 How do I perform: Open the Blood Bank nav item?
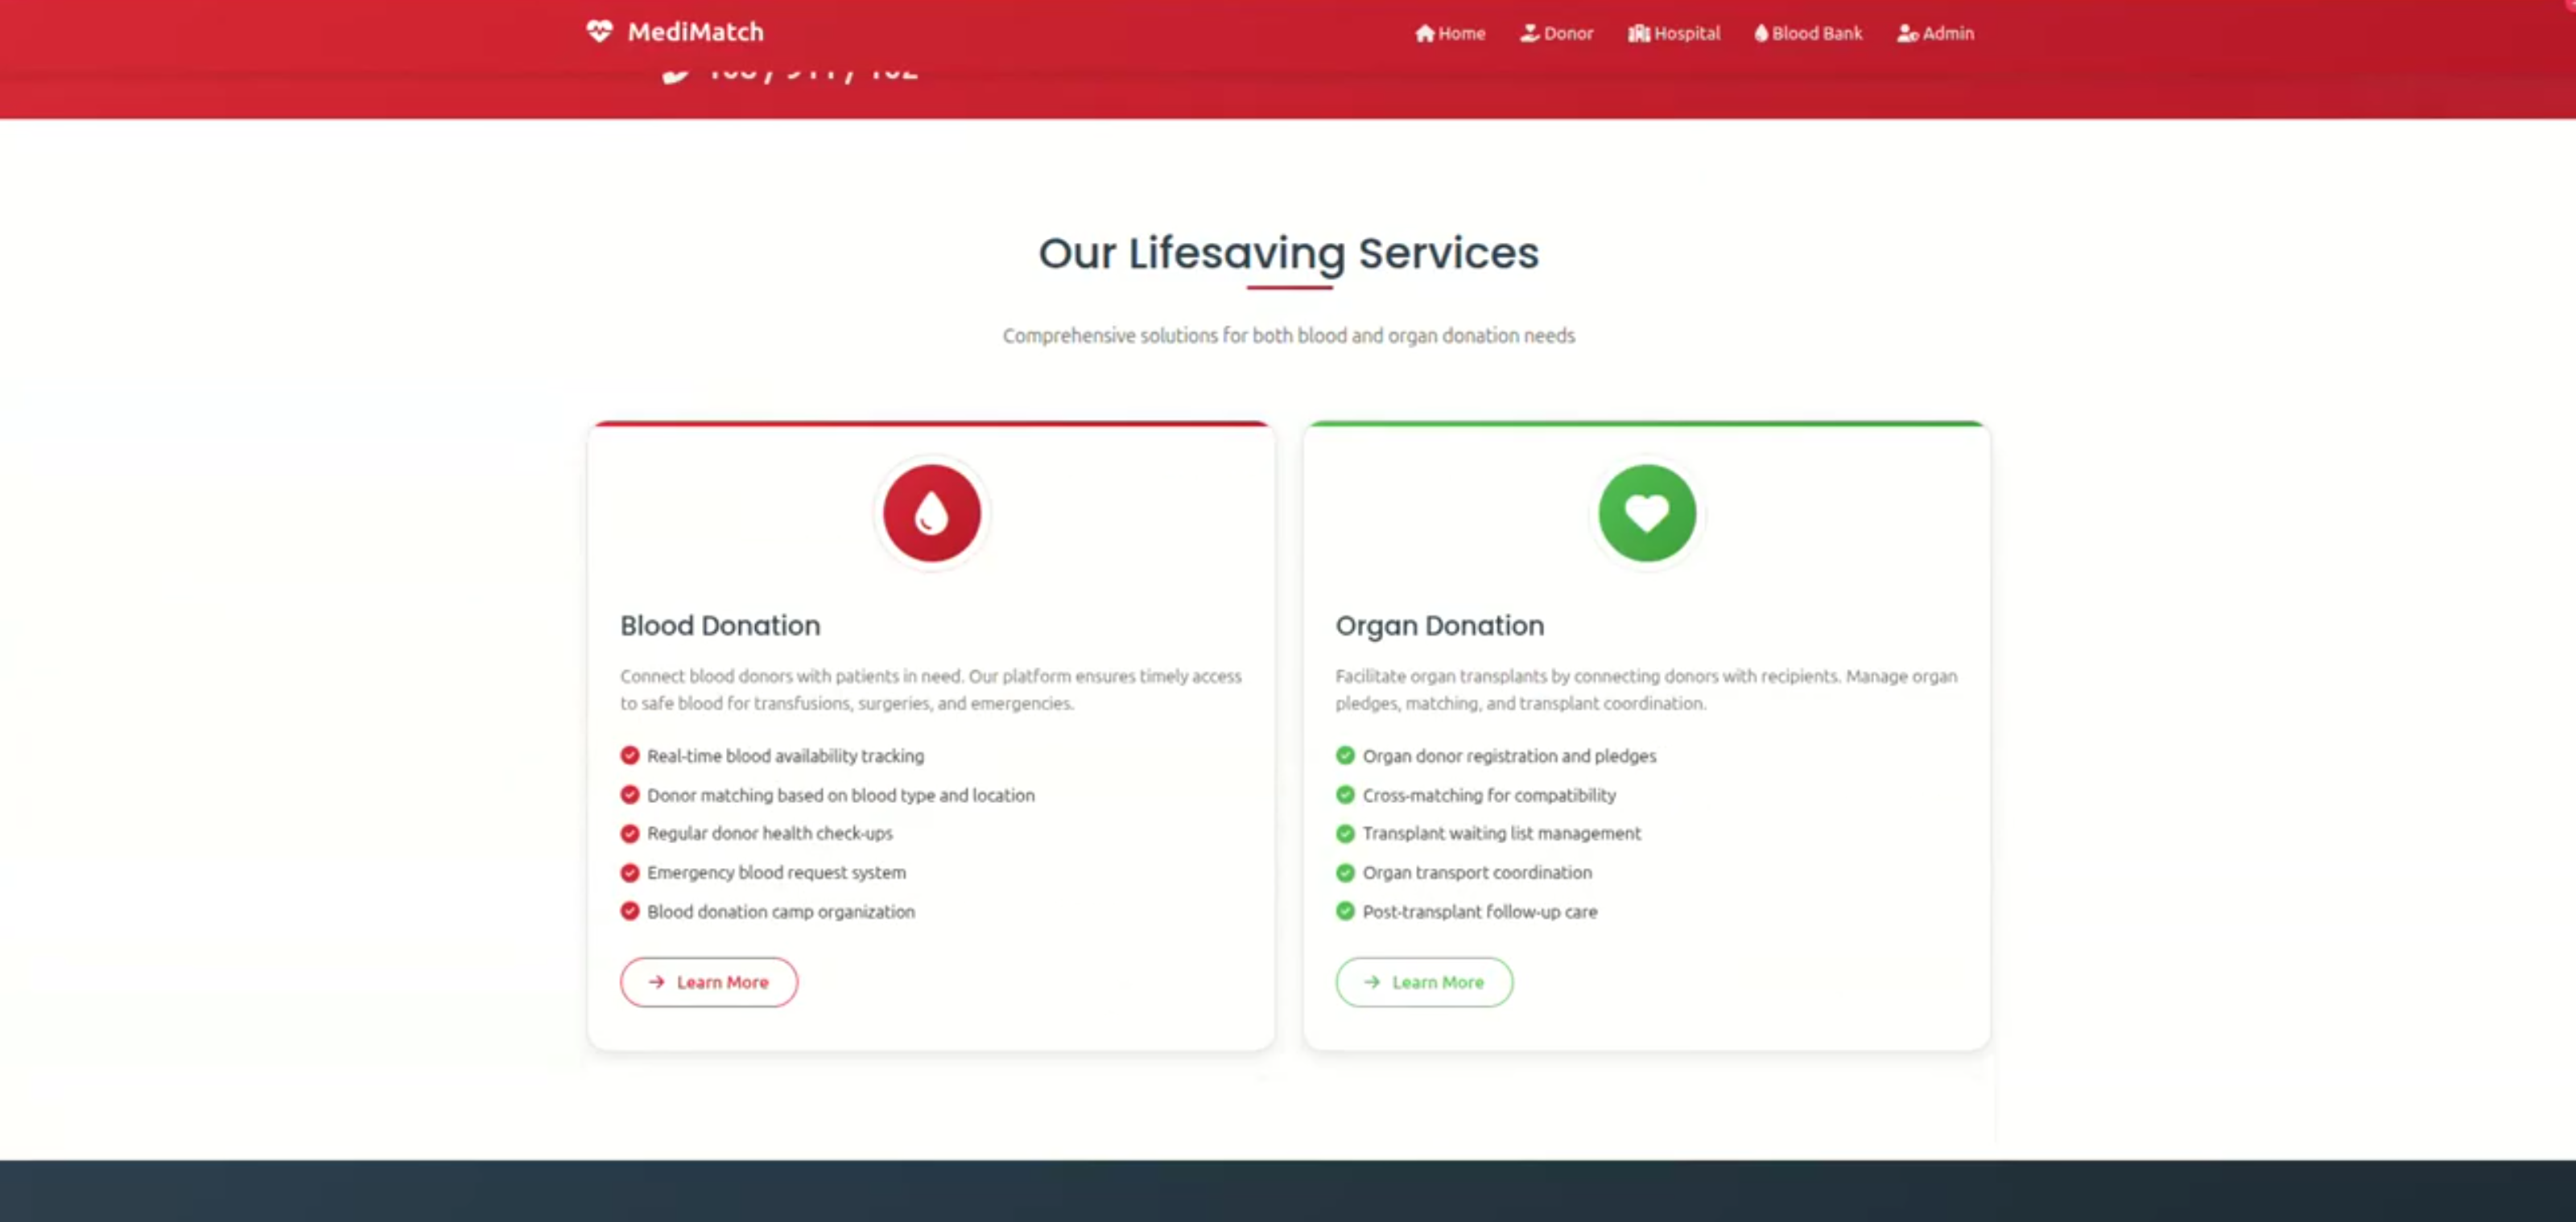tap(1808, 33)
